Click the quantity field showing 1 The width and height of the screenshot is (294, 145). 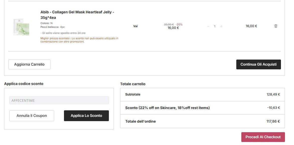pyautogui.click(x=215, y=26)
